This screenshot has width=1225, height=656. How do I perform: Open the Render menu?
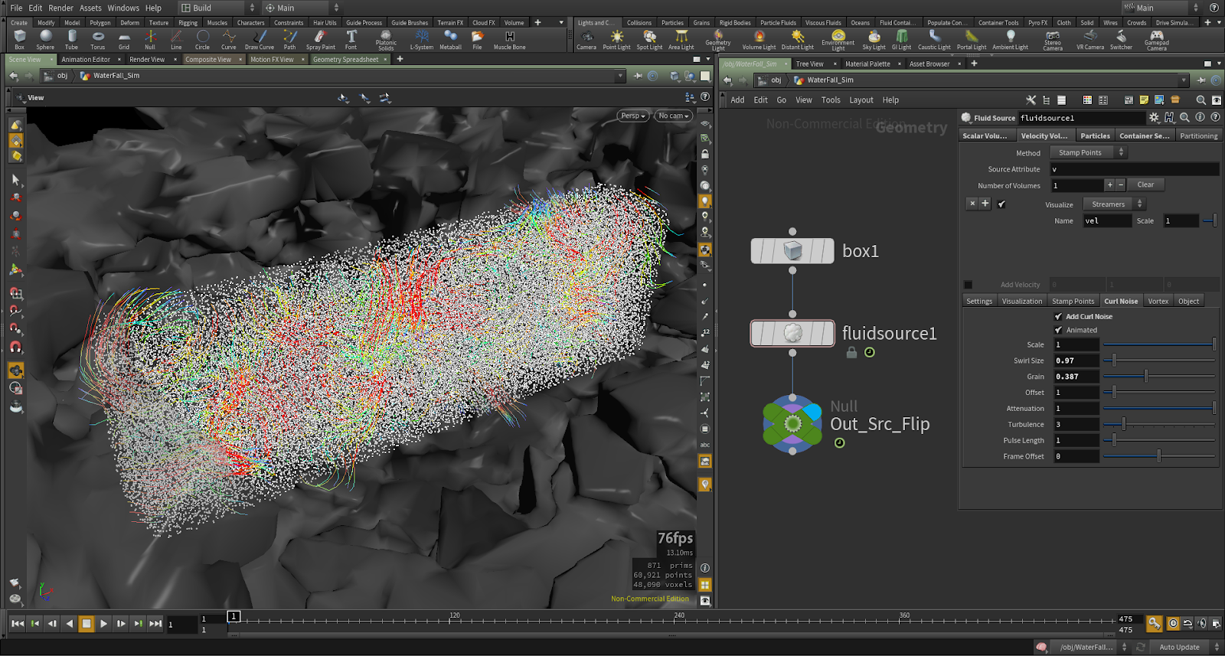pos(60,8)
